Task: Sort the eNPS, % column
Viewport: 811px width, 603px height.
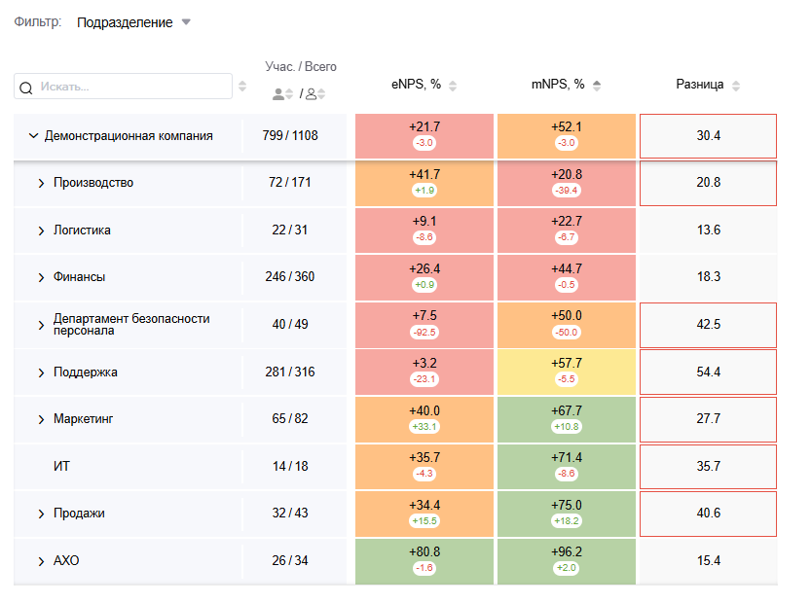Action: [453, 86]
